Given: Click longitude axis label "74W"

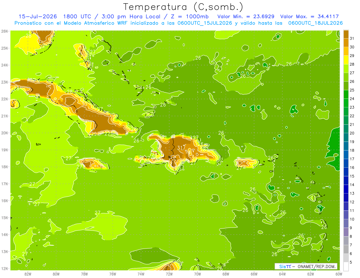Looking at the screenshot, I should click(141, 274).
